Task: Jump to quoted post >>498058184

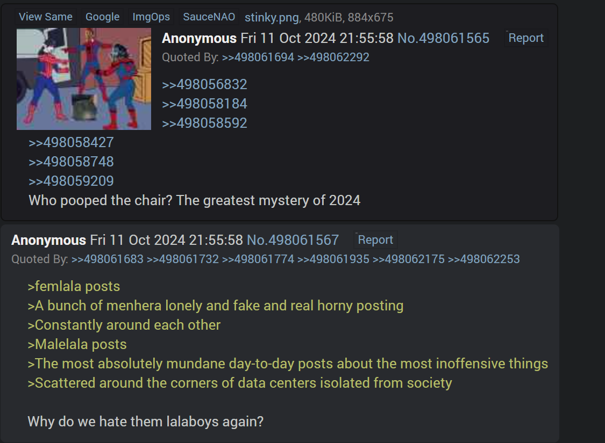Action: (204, 104)
